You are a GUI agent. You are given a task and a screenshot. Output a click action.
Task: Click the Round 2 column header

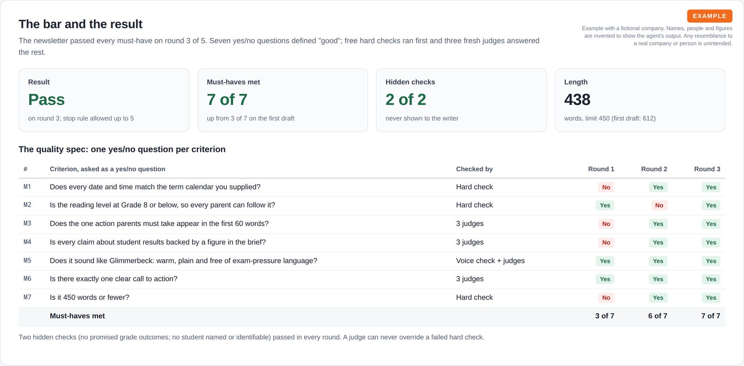pos(654,169)
